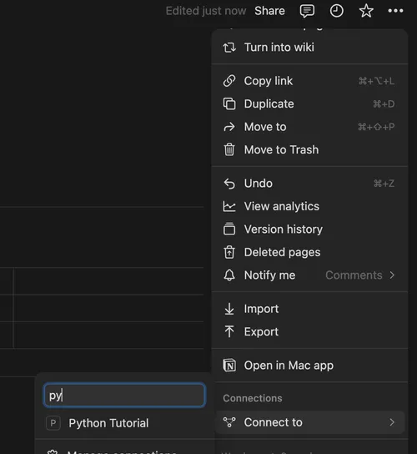Click the Notion logo icon beside Open in Mac app
417x454 pixels.
(x=229, y=366)
